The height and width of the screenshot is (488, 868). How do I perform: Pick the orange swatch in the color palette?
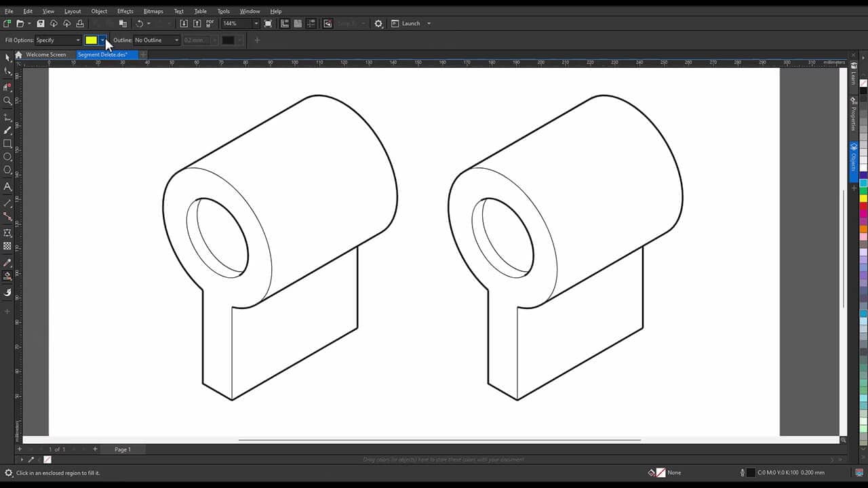[x=863, y=229]
